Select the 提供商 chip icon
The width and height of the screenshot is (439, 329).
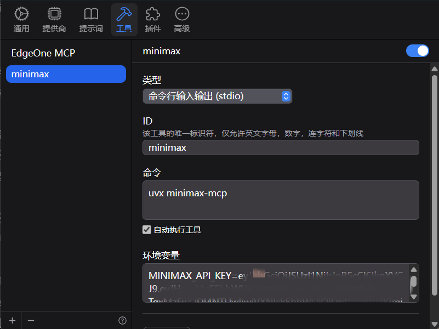54,15
